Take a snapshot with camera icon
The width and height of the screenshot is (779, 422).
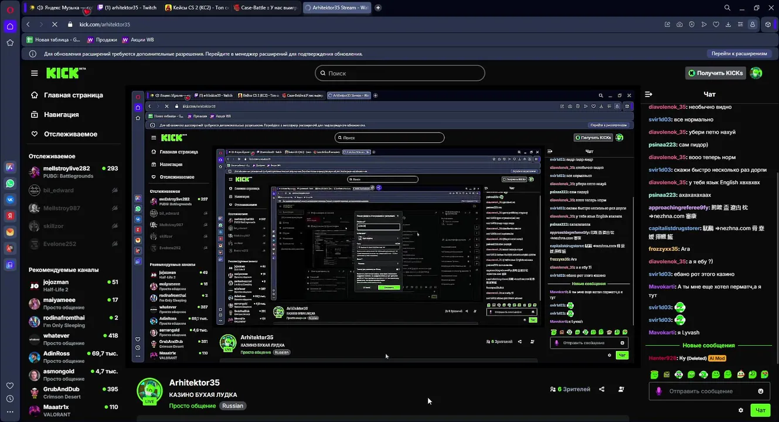(x=679, y=25)
